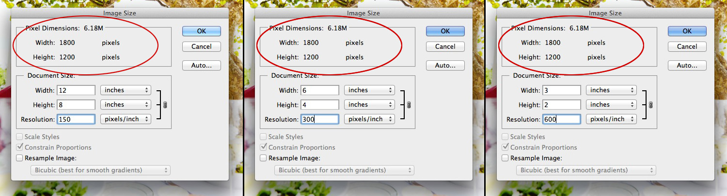Screen dimensions: 727x196
Task: Open pixels/inch dropdown beside Resolution 300
Action: pos(369,119)
